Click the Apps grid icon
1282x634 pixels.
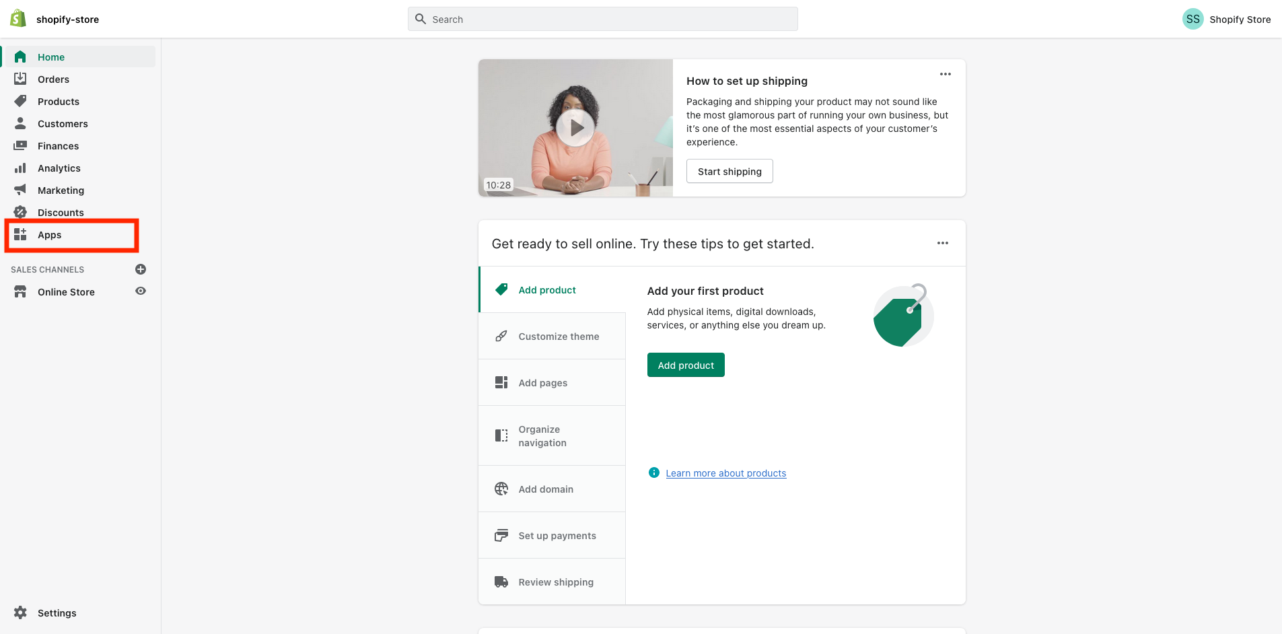click(20, 234)
